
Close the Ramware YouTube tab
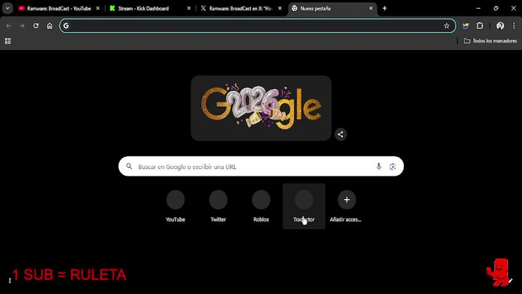[x=98, y=8]
